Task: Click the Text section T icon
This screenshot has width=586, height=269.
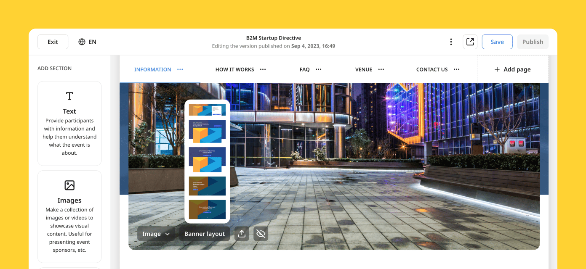Action: pyautogui.click(x=69, y=96)
